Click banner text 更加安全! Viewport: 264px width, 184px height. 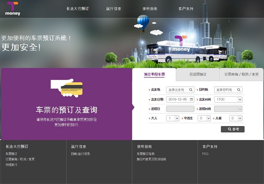click(21, 47)
